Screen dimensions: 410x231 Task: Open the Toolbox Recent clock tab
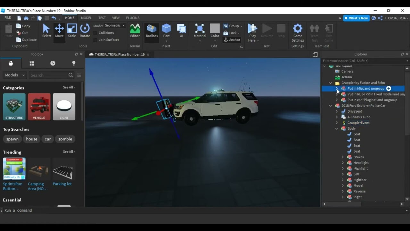point(53,63)
